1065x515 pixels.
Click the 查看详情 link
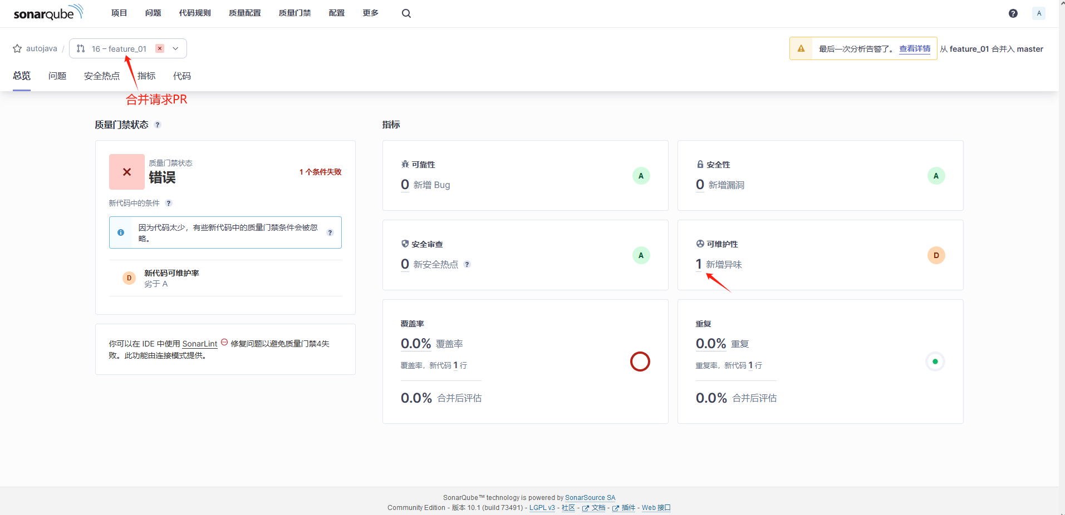915,48
